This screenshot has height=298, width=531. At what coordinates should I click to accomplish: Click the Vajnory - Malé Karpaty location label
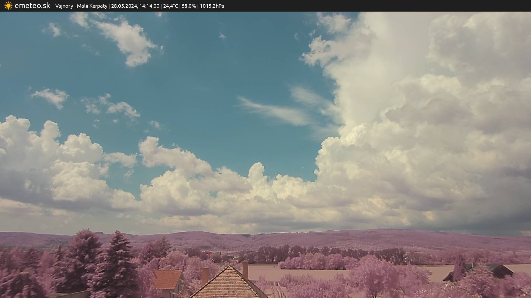point(81,6)
